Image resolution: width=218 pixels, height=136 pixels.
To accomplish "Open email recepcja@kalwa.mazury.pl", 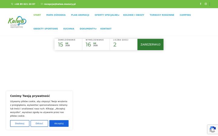I will (60, 4).
